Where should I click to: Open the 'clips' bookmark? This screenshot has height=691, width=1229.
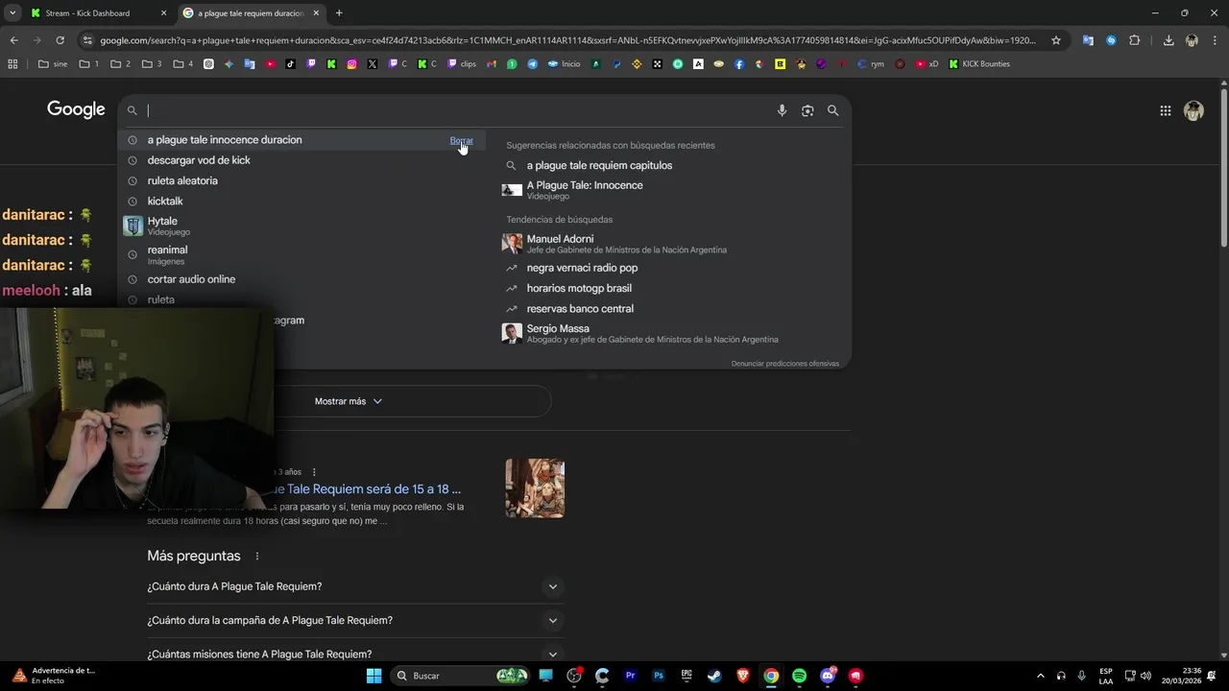[x=462, y=64]
